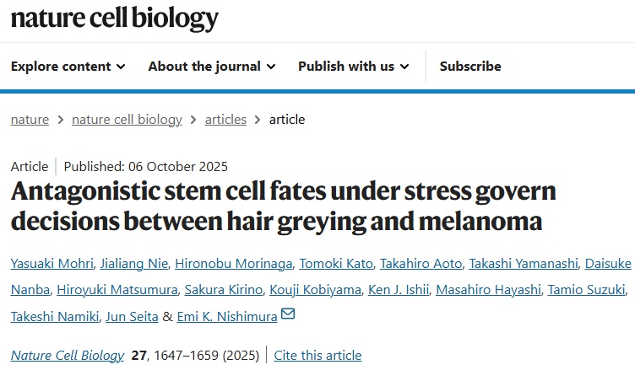Navigate to articles breadcrumb
This screenshot has width=635, height=370.
(x=225, y=120)
